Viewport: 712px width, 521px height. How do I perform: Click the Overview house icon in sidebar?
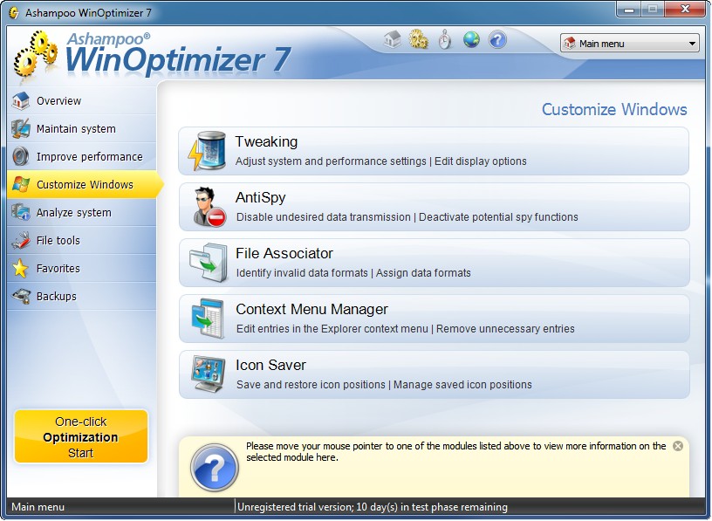[21, 101]
